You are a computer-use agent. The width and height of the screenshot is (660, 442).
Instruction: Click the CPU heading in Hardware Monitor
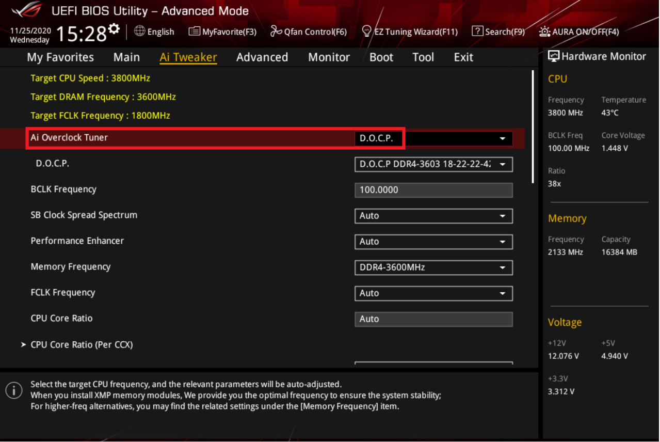click(557, 79)
